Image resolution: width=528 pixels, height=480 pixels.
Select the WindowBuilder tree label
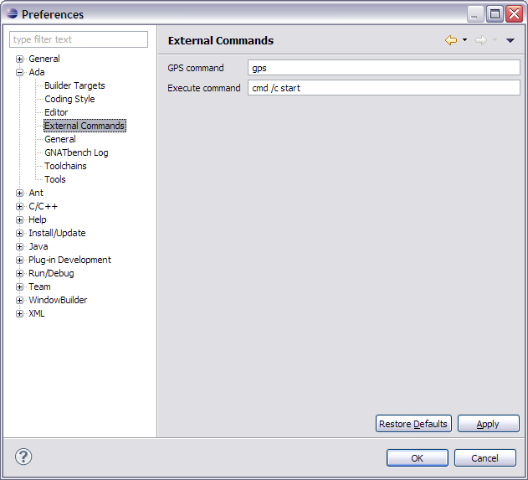point(58,300)
